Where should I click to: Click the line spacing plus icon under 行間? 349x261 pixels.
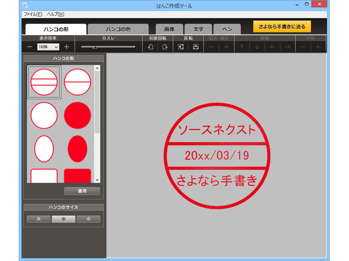click(x=318, y=47)
